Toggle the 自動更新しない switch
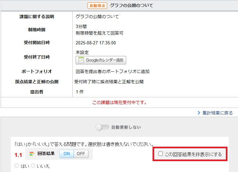The image size is (238, 172). click(102, 127)
